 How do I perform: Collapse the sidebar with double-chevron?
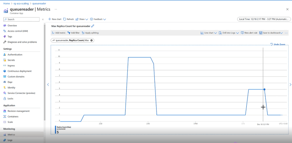coord(43,19)
